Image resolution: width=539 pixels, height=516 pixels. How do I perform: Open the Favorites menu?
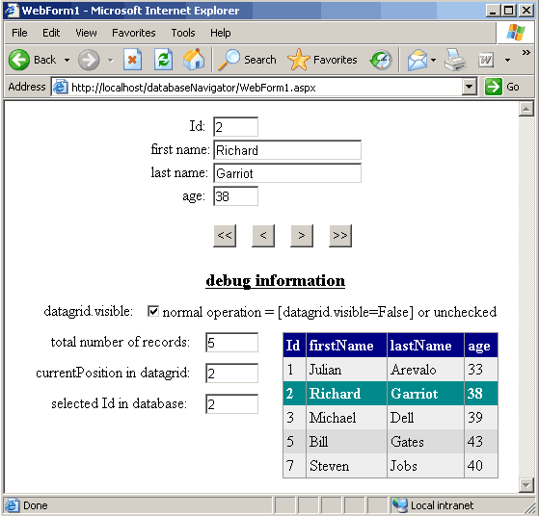point(134,33)
